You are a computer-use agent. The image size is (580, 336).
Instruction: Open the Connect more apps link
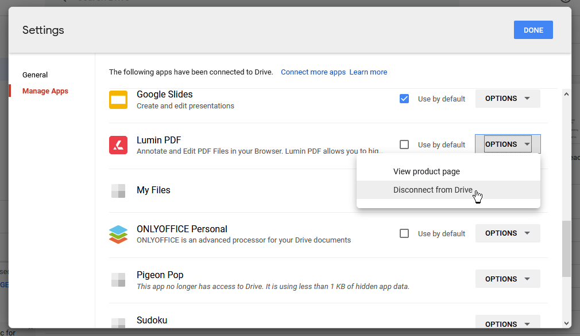313,72
